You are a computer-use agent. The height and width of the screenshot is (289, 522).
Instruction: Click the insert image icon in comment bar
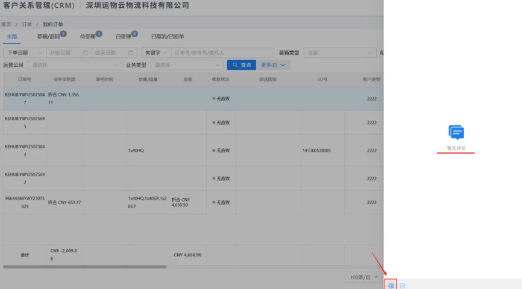tap(403, 285)
